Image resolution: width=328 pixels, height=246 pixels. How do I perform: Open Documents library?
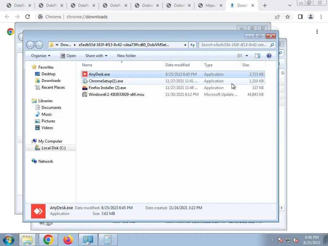pos(51,108)
